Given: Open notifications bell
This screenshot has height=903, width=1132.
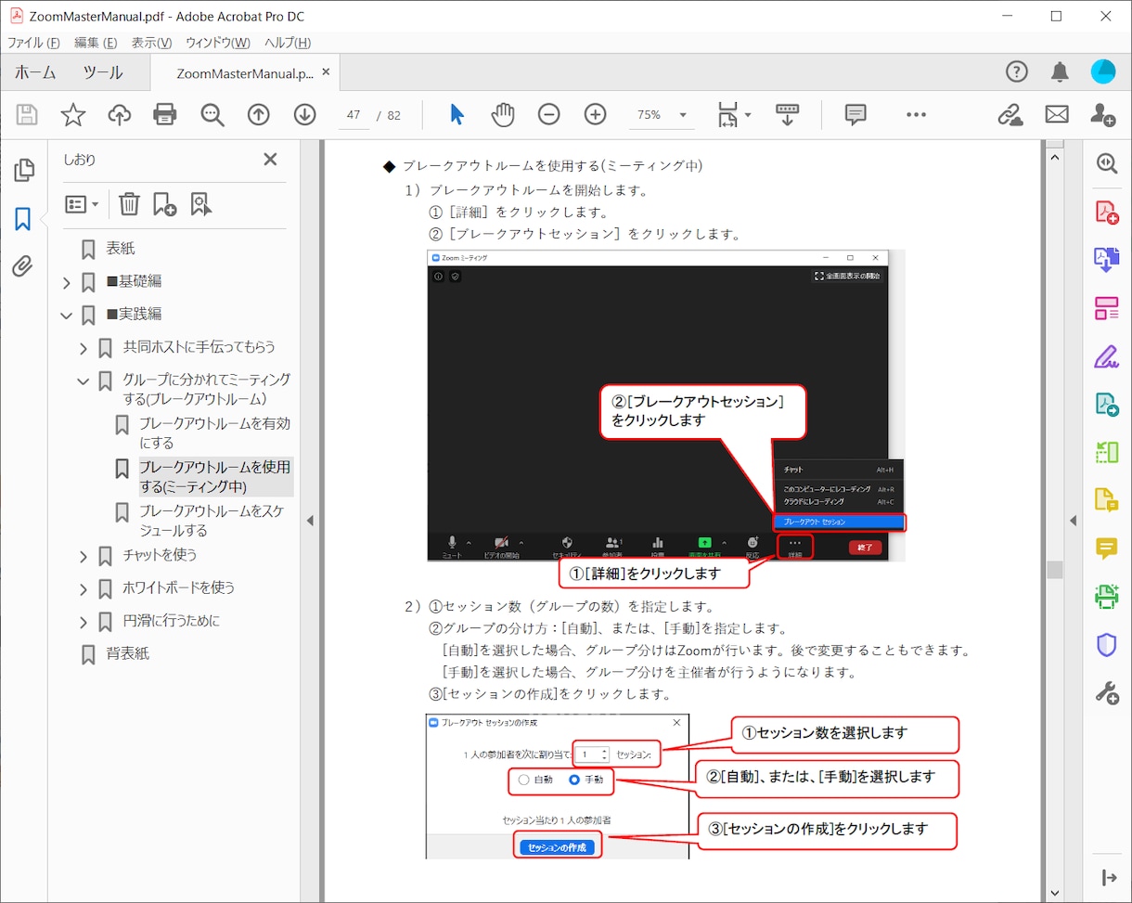Looking at the screenshot, I should [1060, 71].
